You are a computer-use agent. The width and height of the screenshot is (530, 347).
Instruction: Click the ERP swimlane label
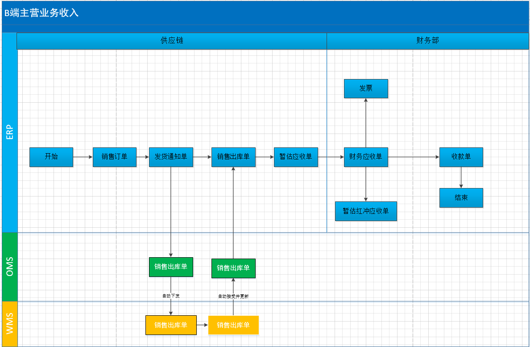click(10, 132)
